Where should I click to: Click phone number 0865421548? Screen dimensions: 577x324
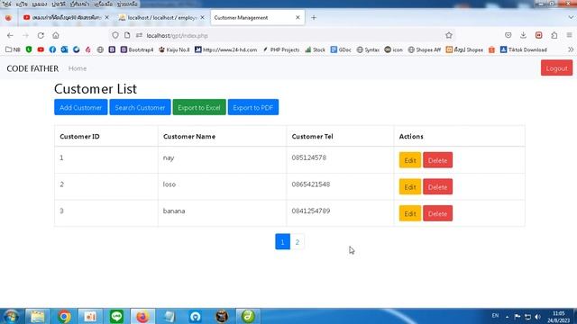coord(310,184)
